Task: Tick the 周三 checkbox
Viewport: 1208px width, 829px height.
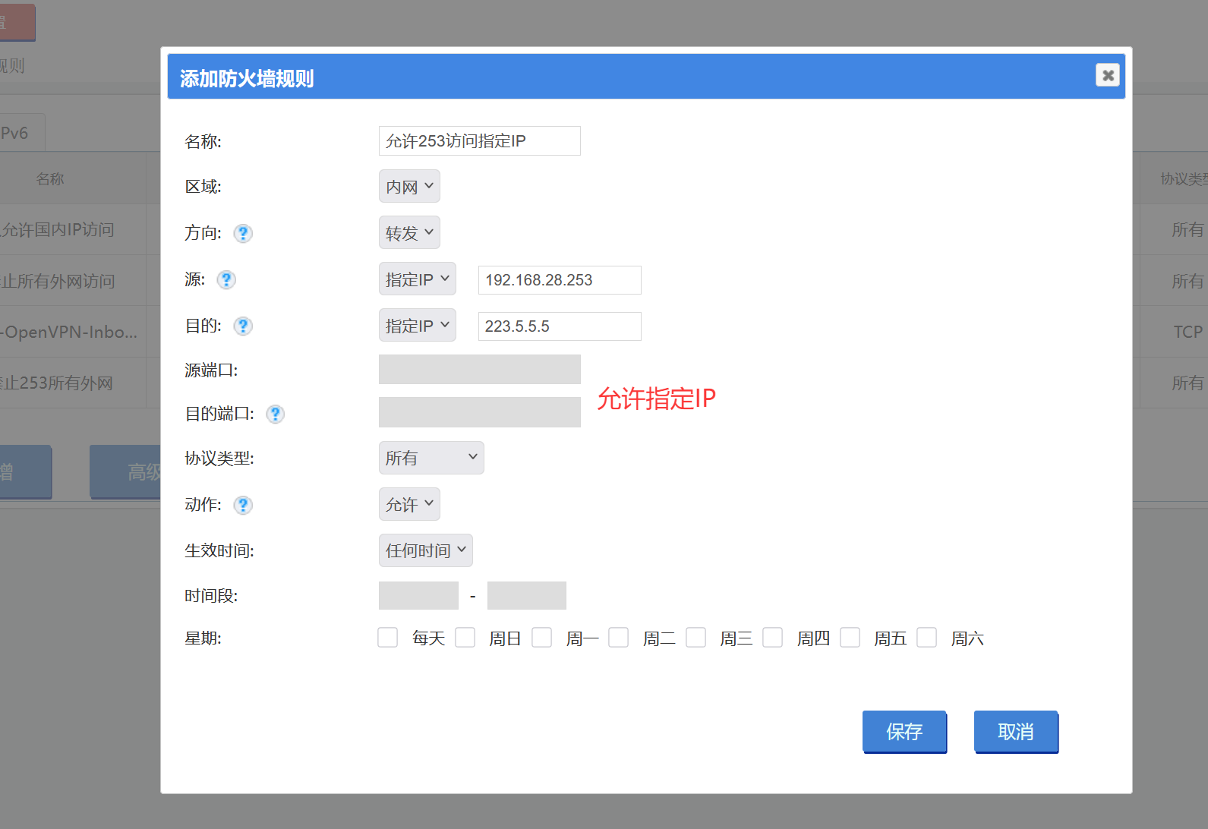Action: pos(696,638)
